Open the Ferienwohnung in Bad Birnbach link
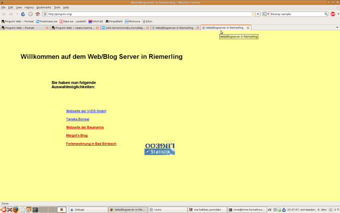 91,144
